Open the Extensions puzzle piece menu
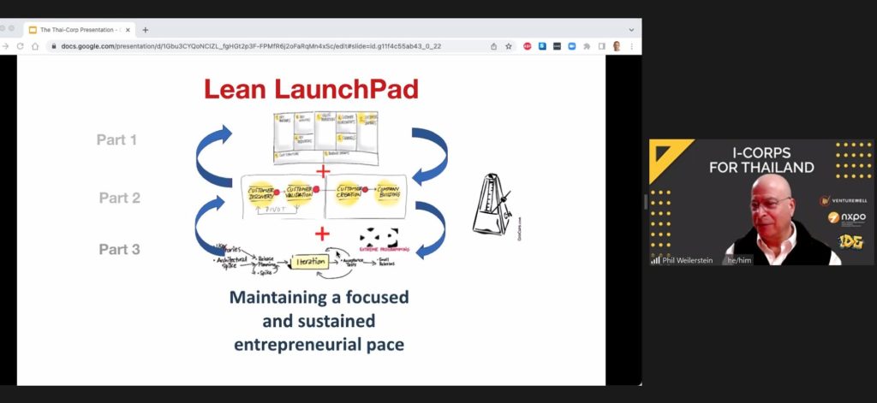Viewport: 877px width, 403px height. (587, 46)
